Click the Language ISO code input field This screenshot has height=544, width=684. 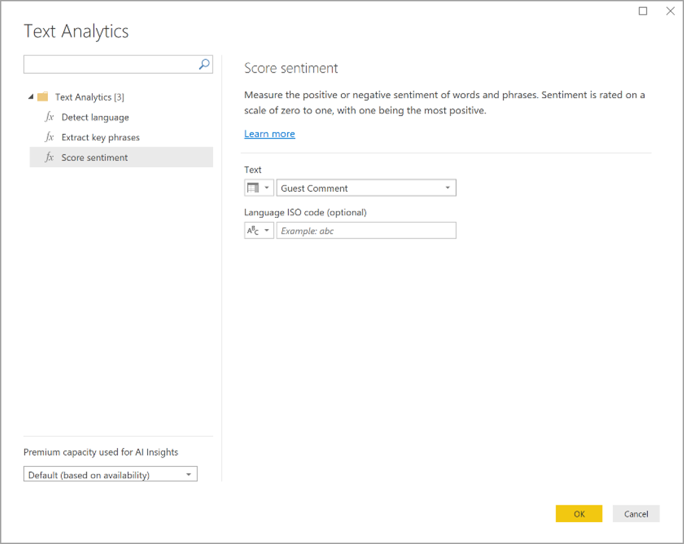pyautogui.click(x=366, y=230)
